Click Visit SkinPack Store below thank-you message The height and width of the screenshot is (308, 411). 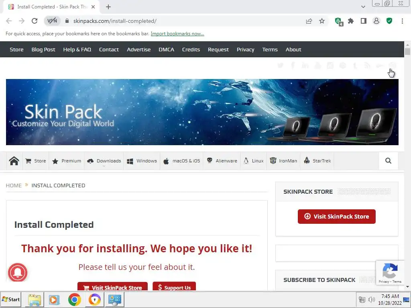tap(112, 286)
